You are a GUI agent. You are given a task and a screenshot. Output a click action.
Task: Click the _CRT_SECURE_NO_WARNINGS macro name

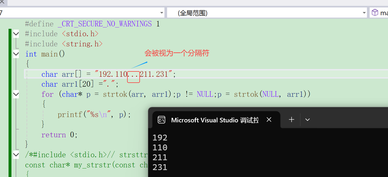tap(105, 24)
